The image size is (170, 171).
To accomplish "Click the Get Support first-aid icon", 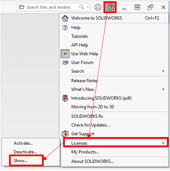I will 65,134.
